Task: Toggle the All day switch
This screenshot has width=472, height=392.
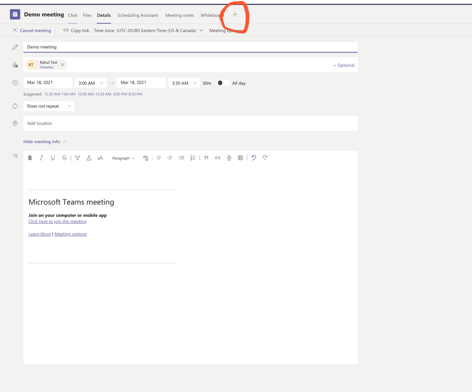Action: tap(223, 83)
